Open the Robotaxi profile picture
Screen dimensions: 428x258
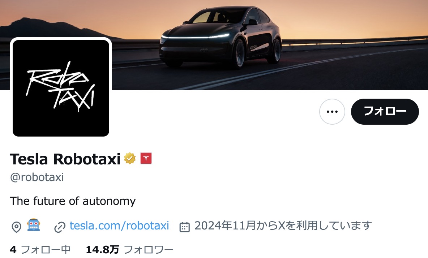[61, 88]
